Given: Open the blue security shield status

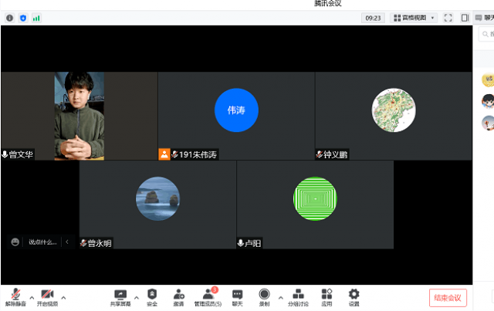Looking at the screenshot, I should click(22, 17).
